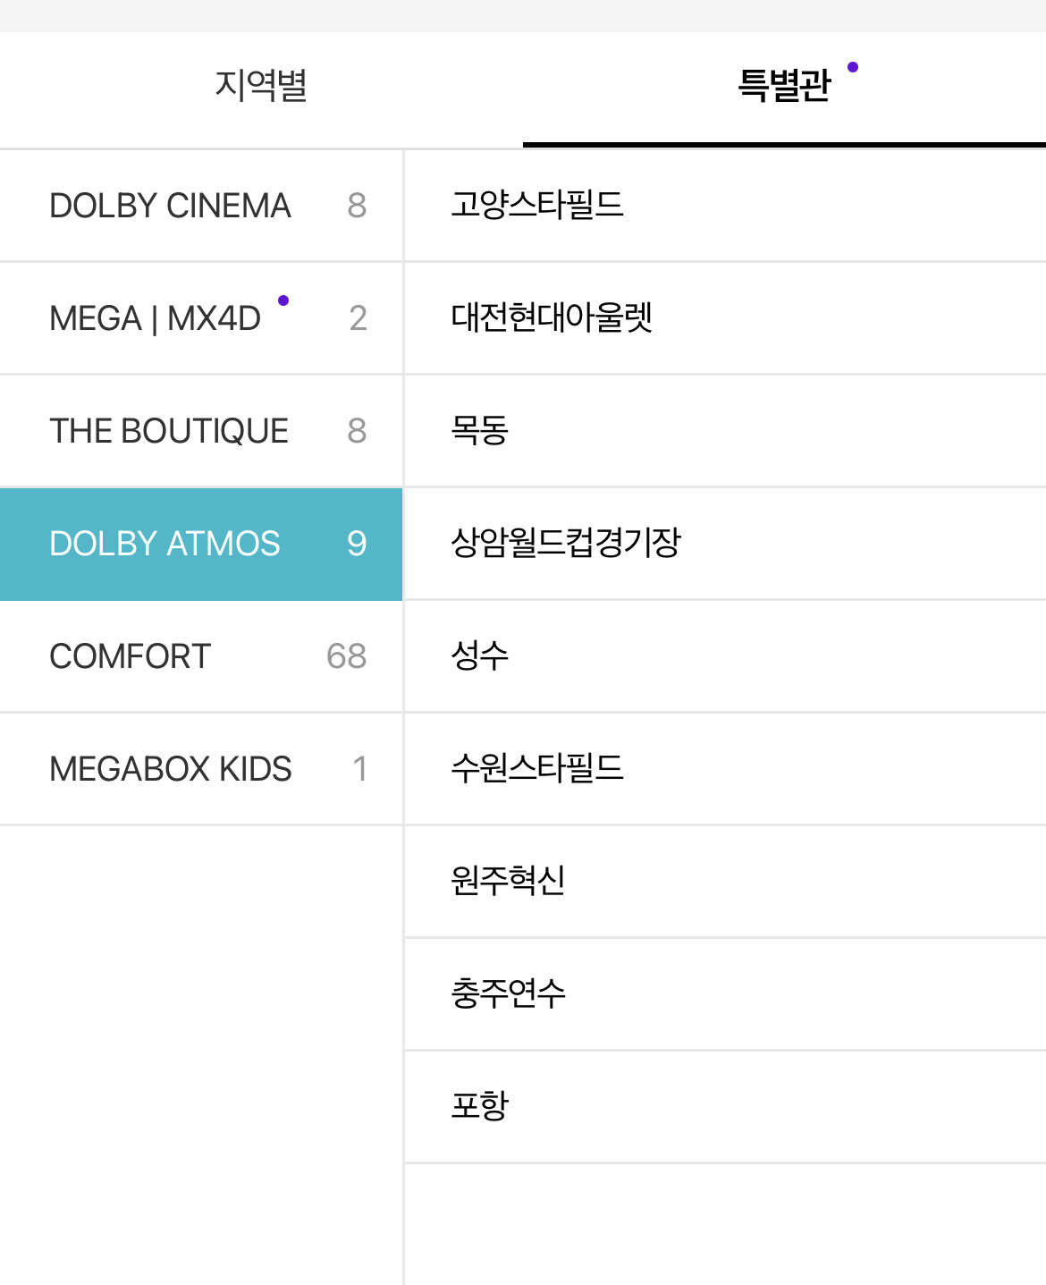Select DOLBY ATMOS category
Viewport: 1046px width, 1285px height.
tap(165, 544)
